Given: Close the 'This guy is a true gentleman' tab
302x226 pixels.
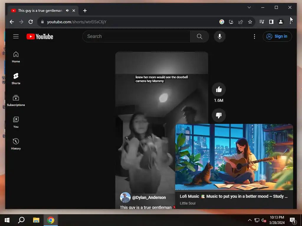Looking at the screenshot, I should pos(73,11).
